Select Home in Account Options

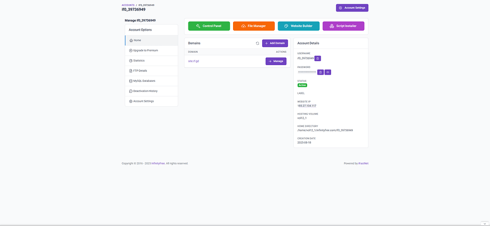(152, 40)
